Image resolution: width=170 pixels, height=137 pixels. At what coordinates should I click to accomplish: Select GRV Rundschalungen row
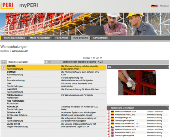(53, 85)
